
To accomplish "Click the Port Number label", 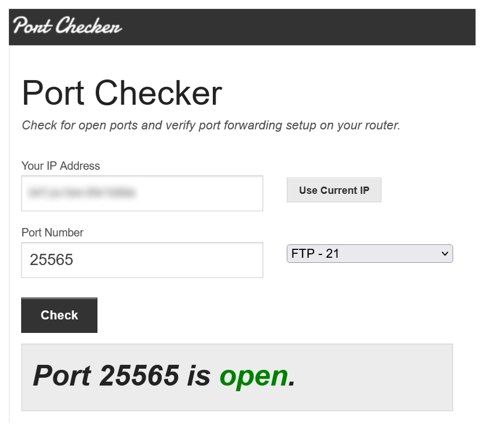I will [x=52, y=233].
